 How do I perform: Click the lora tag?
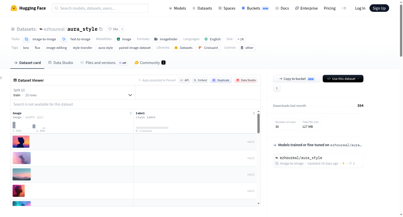coord(26,48)
